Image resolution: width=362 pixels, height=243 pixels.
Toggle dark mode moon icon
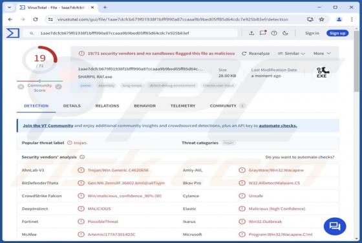(285, 33)
